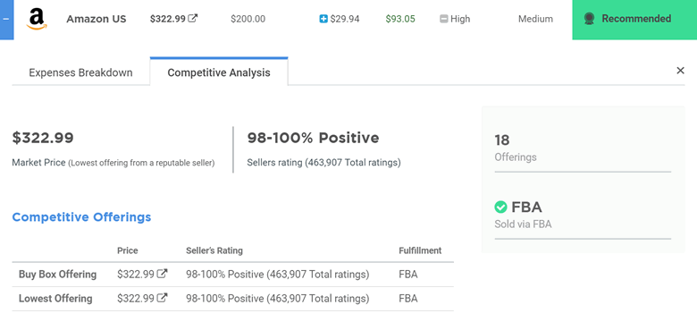Image resolution: width=697 pixels, height=322 pixels.
Task: Collapse the gray minus icon next to High
Action: point(443,19)
